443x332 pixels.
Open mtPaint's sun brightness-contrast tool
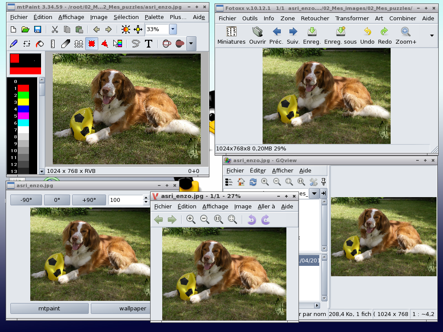click(126, 29)
